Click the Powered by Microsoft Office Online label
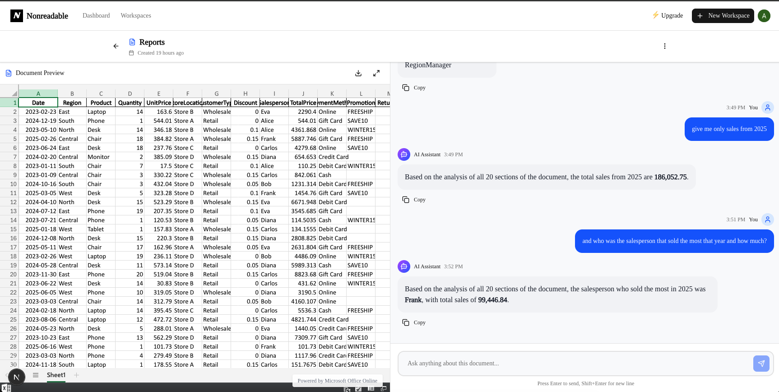Image resolution: width=779 pixels, height=392 pixels. coord(337,381)
